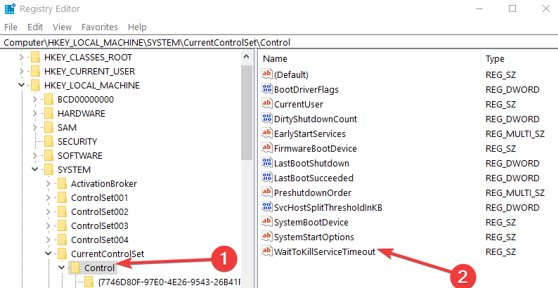This screenshot has width=558, height=288.
Task: Select HKEY_CURRENT_USER folder icon
Action: pyautogui.click(x=35, y=72)
